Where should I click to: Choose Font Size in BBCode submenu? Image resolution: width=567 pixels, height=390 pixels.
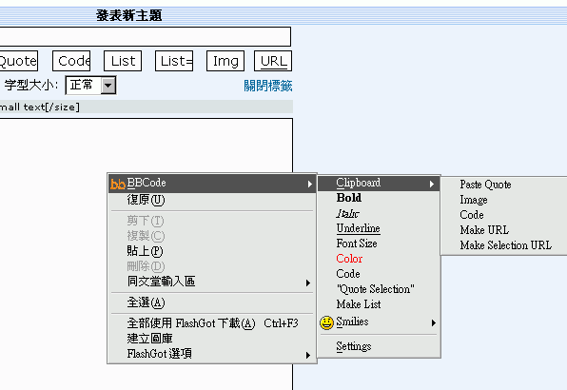tap(379, 244)
